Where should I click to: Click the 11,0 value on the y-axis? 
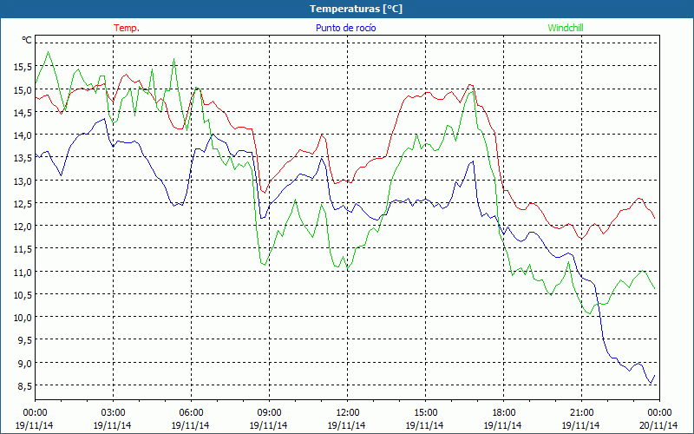tap(23, 273)
